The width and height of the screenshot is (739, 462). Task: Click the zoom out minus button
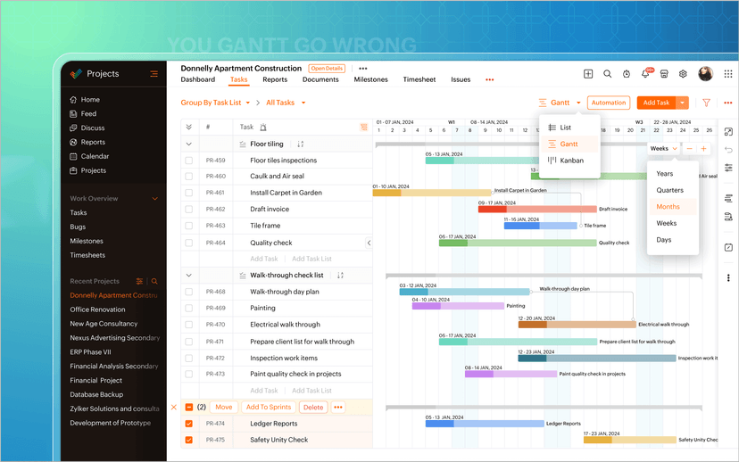pyautogui.click(x=690, y=149)
